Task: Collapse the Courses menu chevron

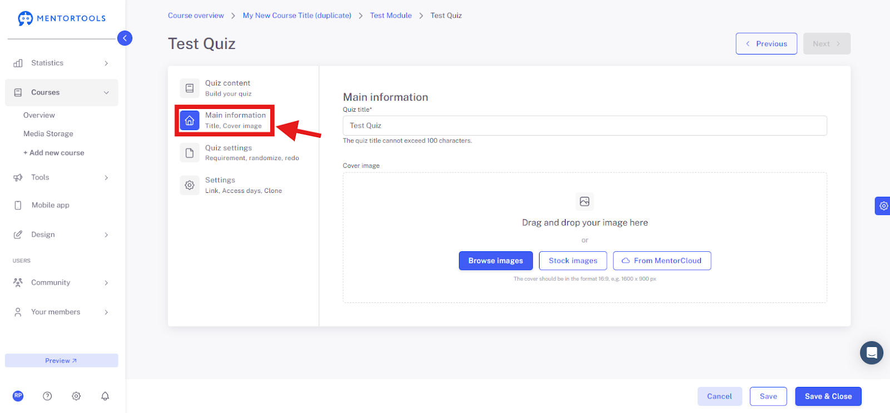Action: pos(106,93)
